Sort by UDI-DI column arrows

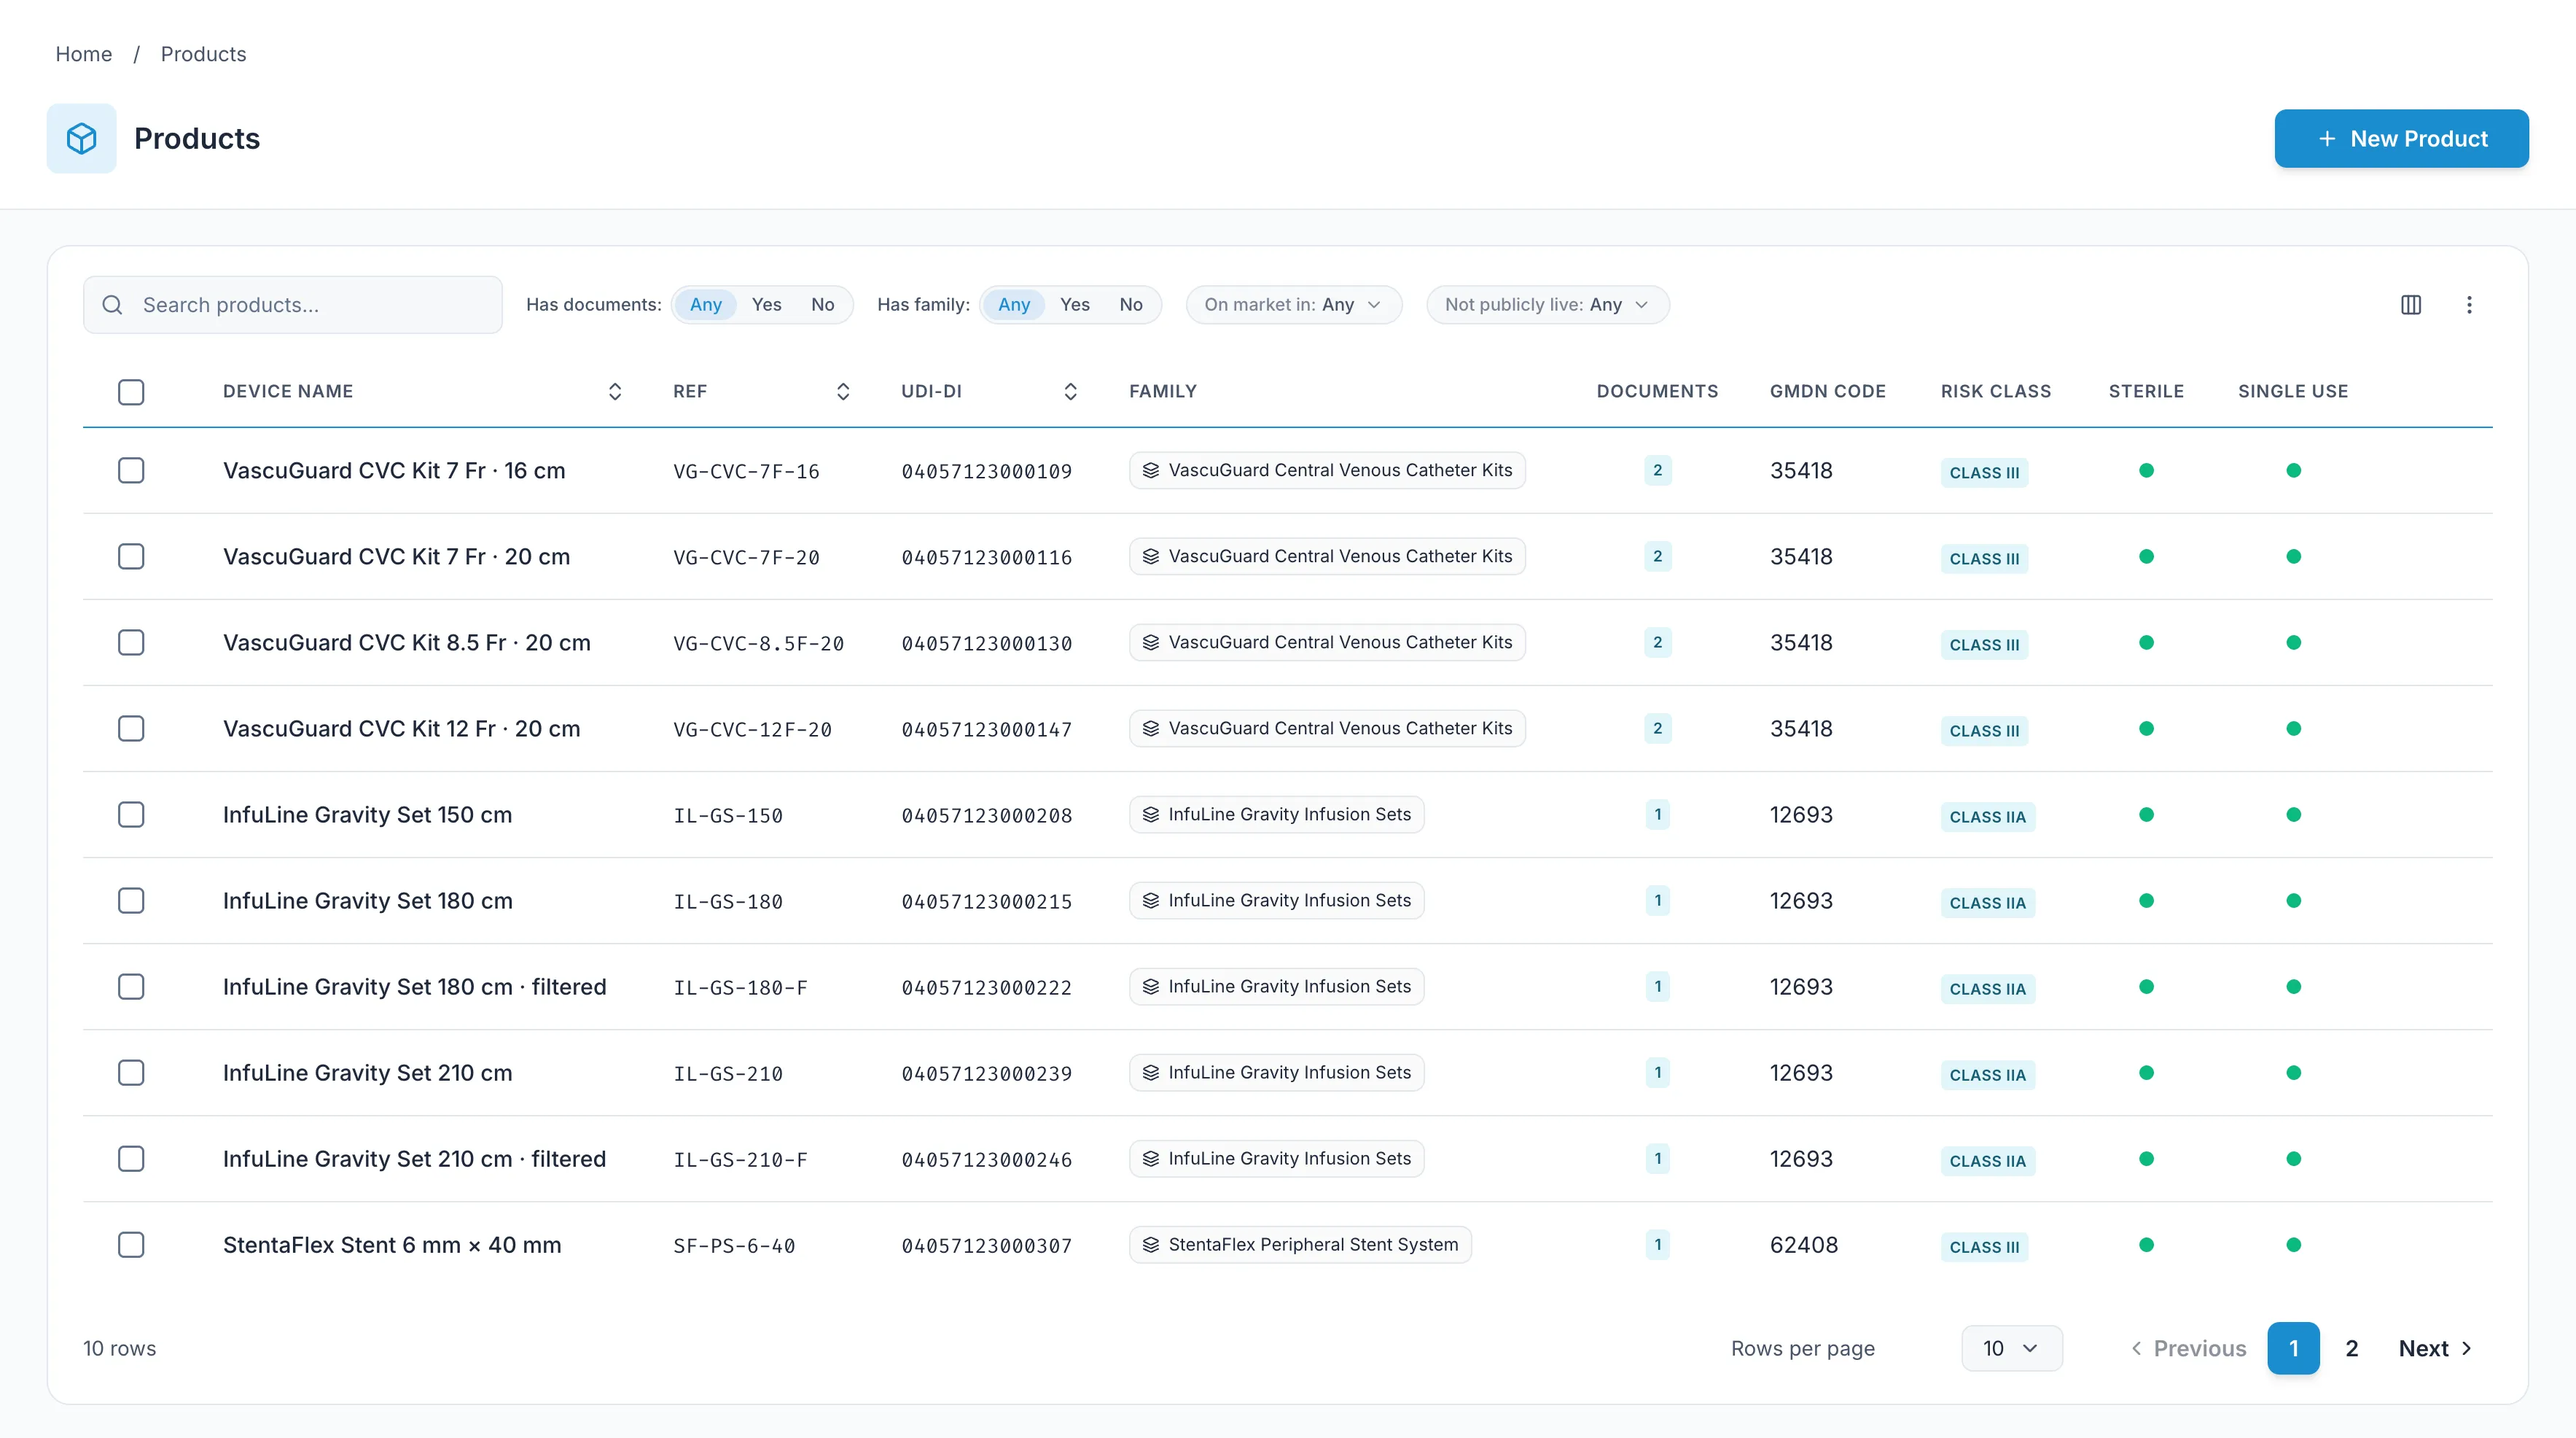pos(1070,392)
